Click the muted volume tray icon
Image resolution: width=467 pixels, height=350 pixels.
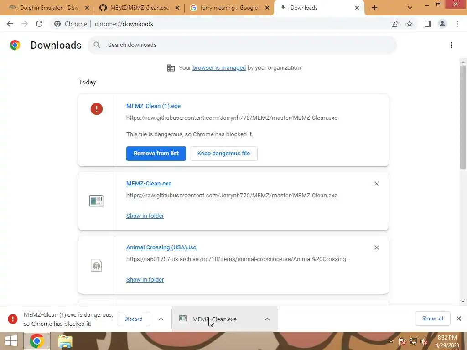coord(424,341)
